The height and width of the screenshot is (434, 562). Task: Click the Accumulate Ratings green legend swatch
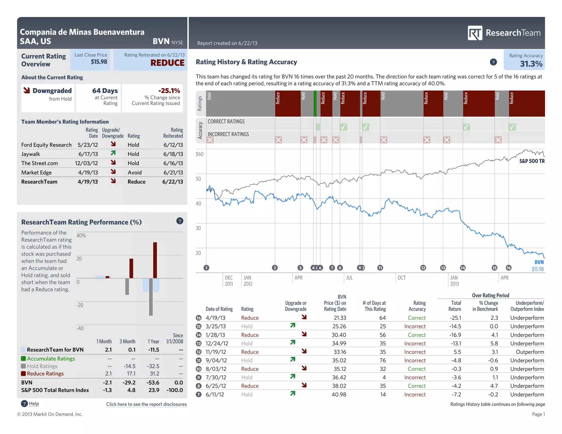(x=24, y=359)
